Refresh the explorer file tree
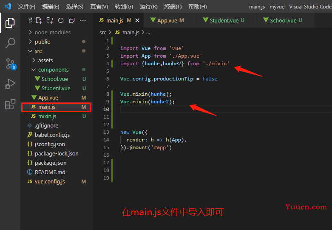Viewport: 332px width, 230px height. [61, 20]
